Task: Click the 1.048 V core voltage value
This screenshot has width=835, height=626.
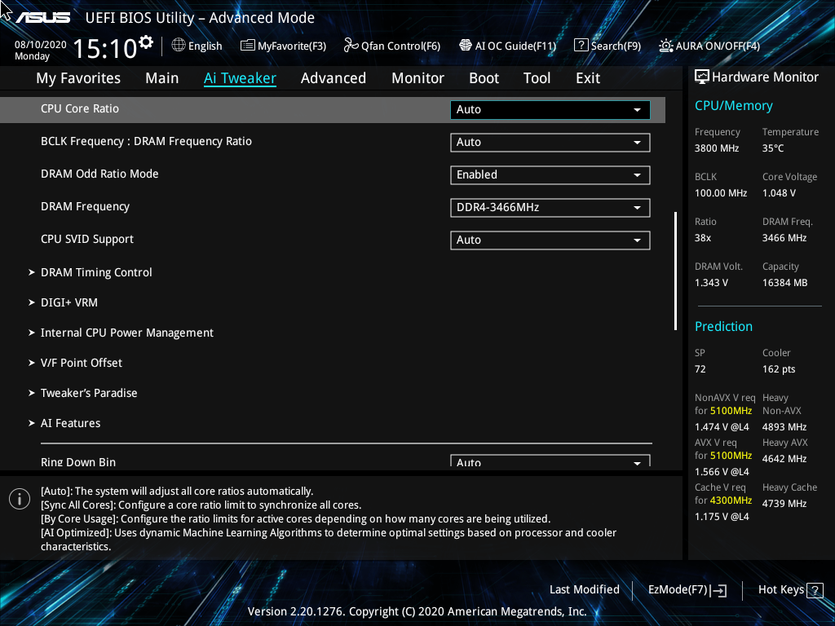Action: tap(779, 193)
